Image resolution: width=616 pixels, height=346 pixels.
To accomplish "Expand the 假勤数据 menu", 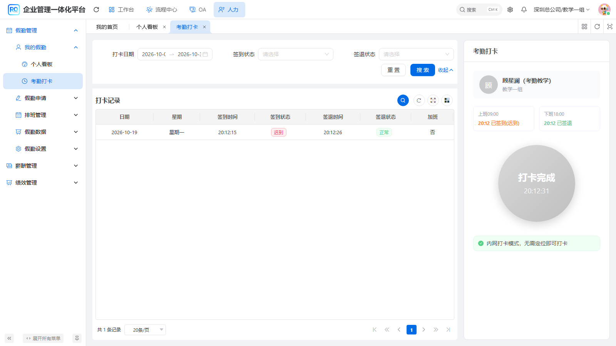I will tap(43, 132).
